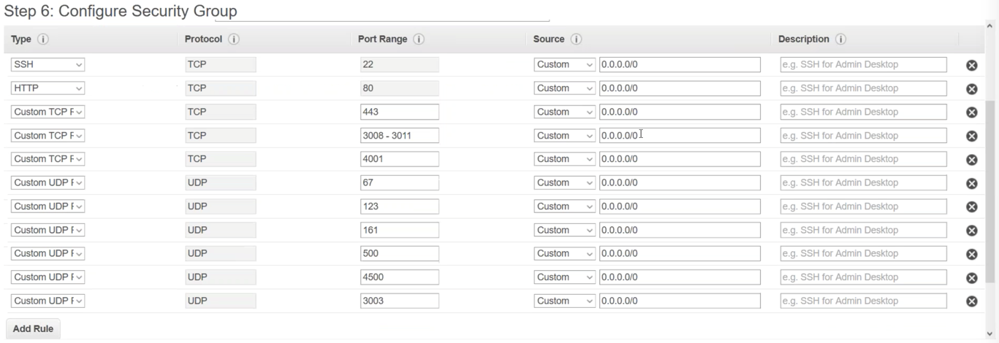The width and height of the screenshot is (999, 343).
Task: Delete the UDP port 3003 rule
Action: [972, 301]
